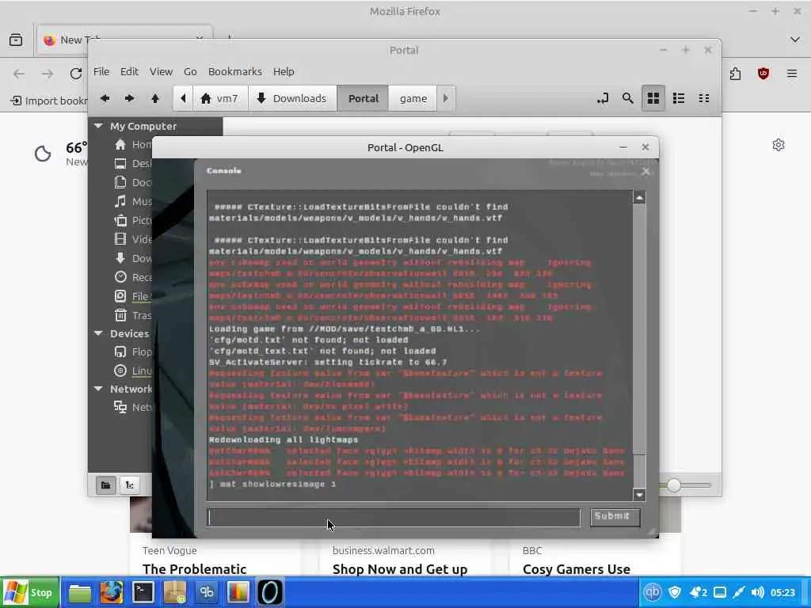Click console scrollbar up arrow
Screen dimensions: 811x608
point(639,197)
